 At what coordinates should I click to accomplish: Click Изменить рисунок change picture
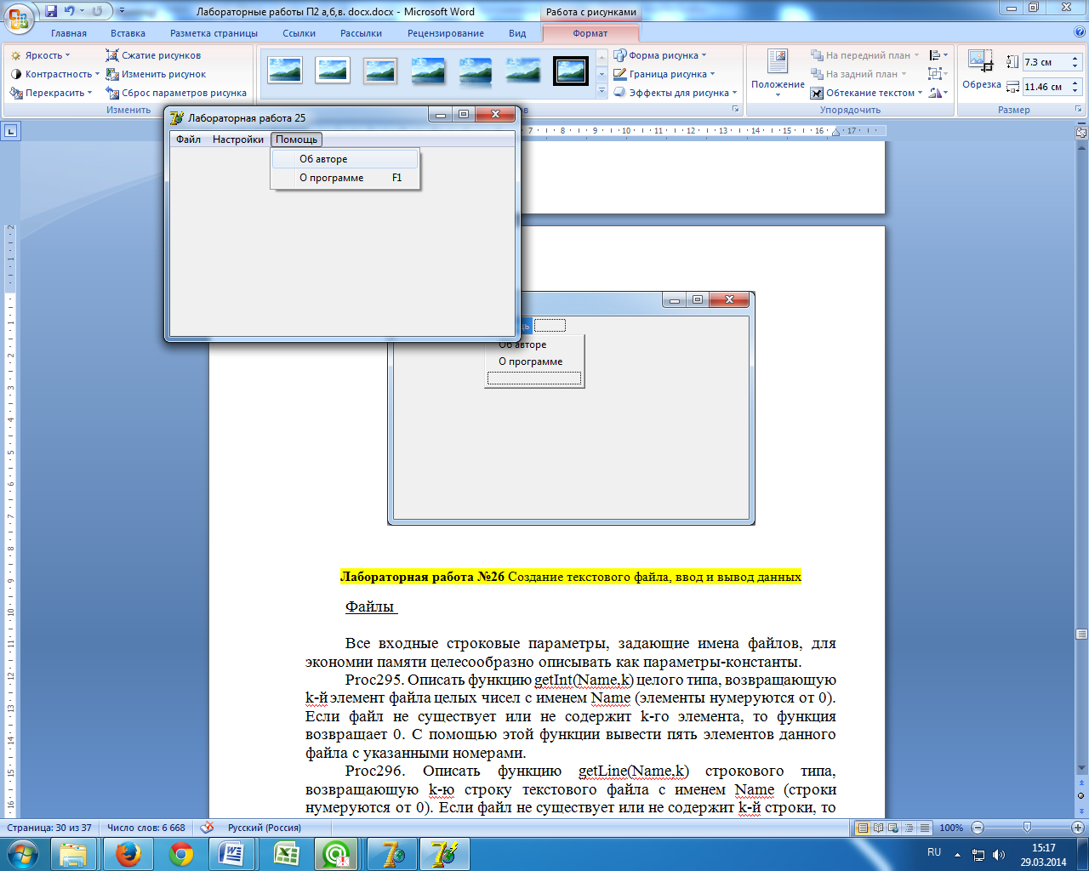(156, 74)
